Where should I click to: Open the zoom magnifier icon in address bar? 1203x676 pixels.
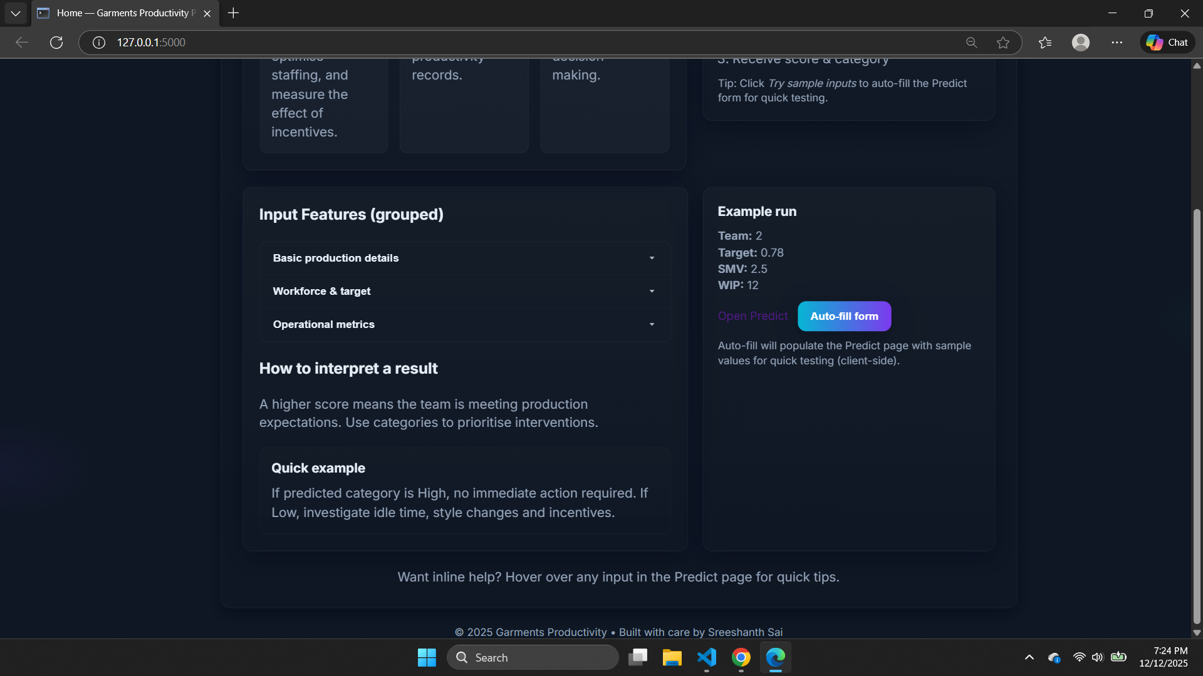[x=971, y=43]
